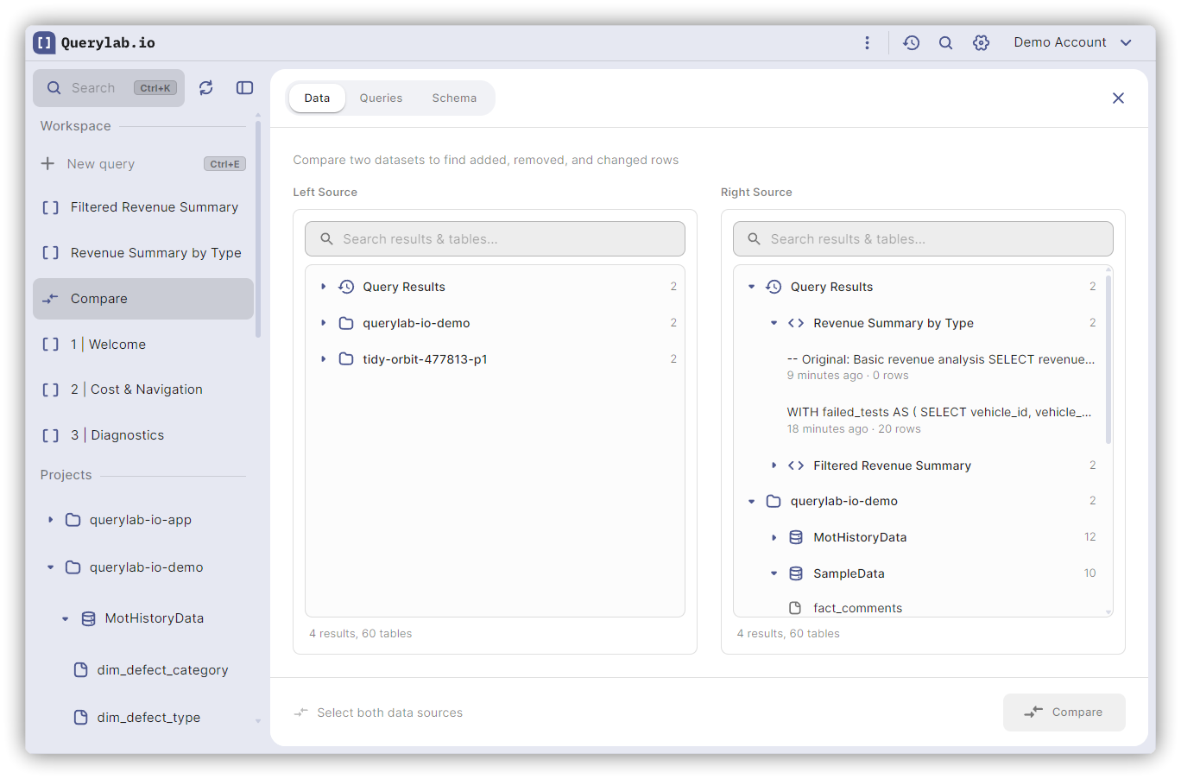The image size is (1181, 779).
Task: Collapse querylab-io-demo in Right Source
Action: pyautogui.click(x=751, y=502)
